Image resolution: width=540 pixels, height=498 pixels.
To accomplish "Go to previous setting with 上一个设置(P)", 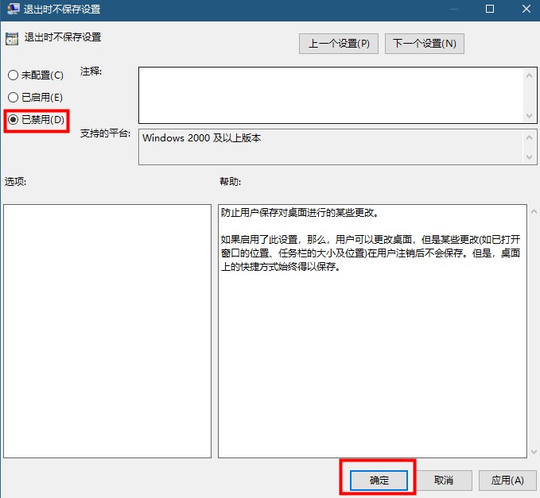I will point(339,44).
